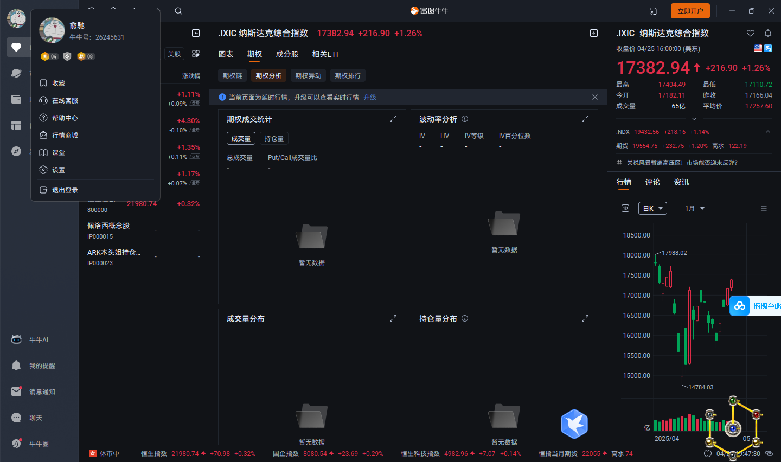Switch to the 图表 tab

tap(226, 54)
